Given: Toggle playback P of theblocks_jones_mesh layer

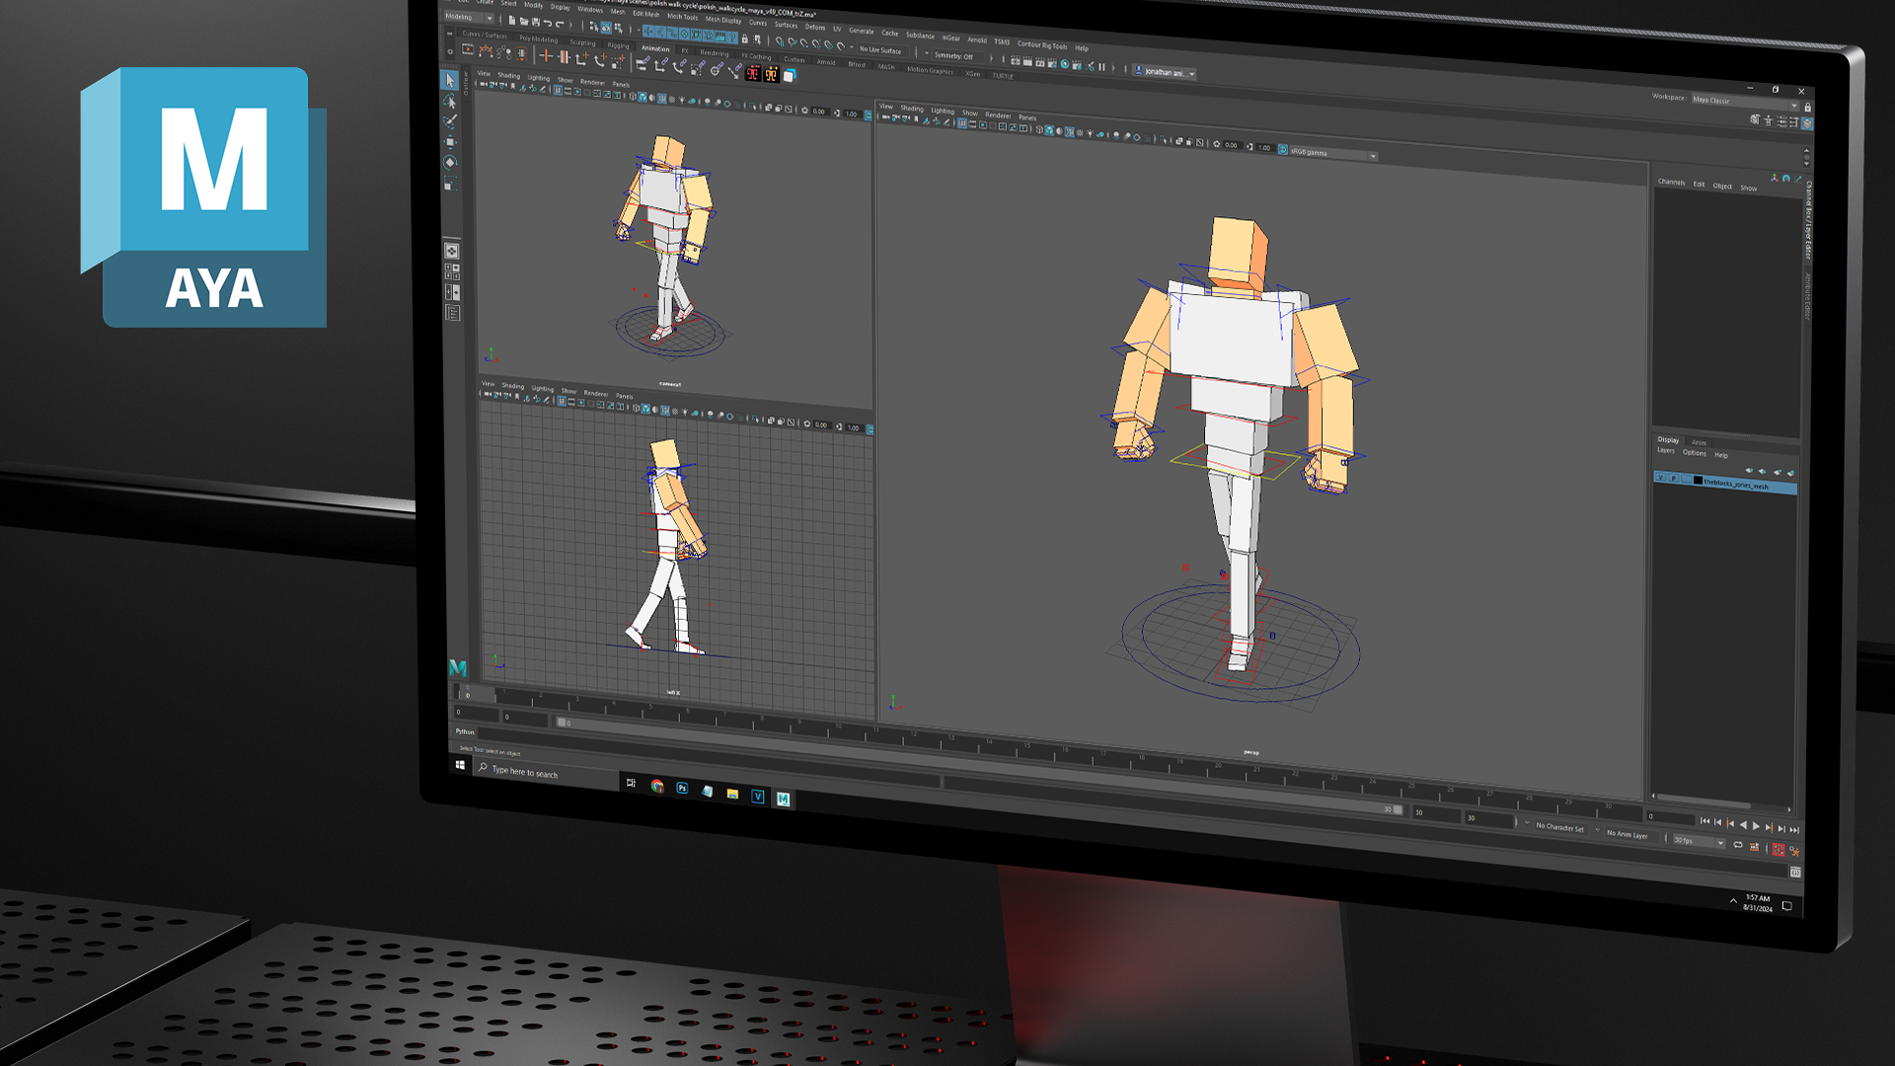Looking at the screenshot, I should [x=1673, y=478].
